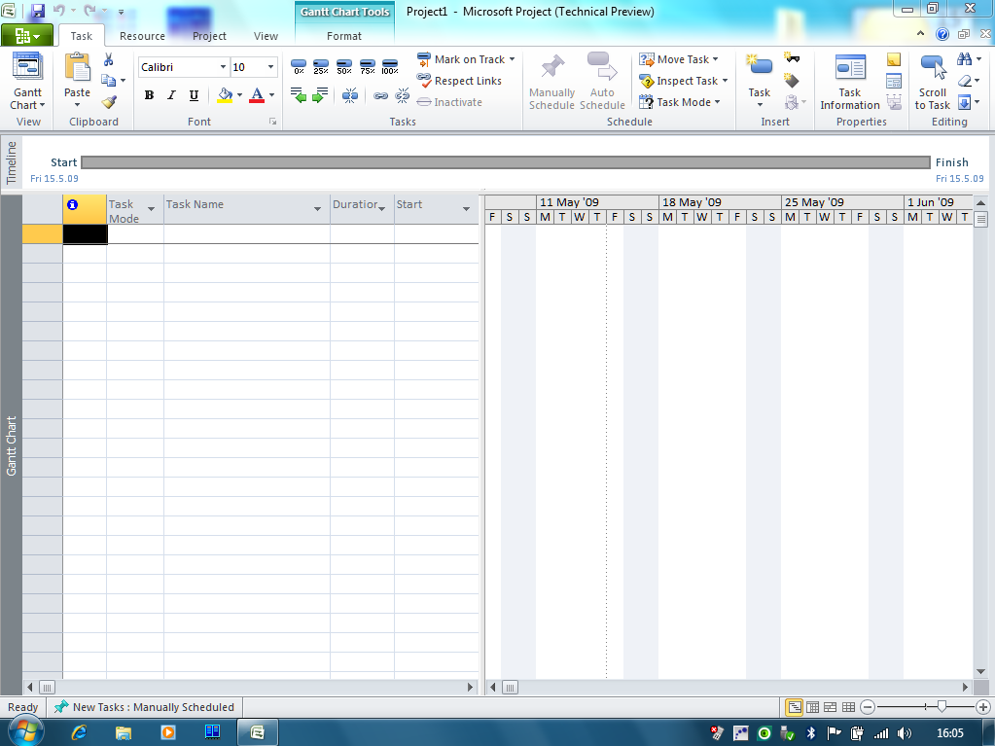Screen dimensions: 995x746
Task: Indent the task with the green right arrow
Action: click(320, 95)
